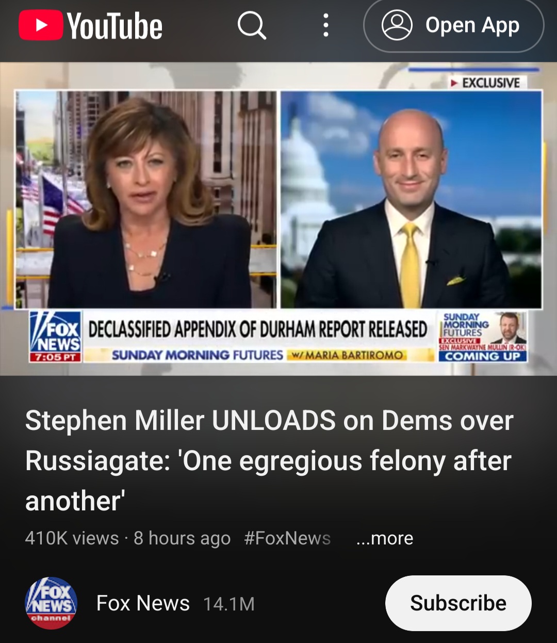
Task: Tap the account profile icon
Action: tap(397, 25)
